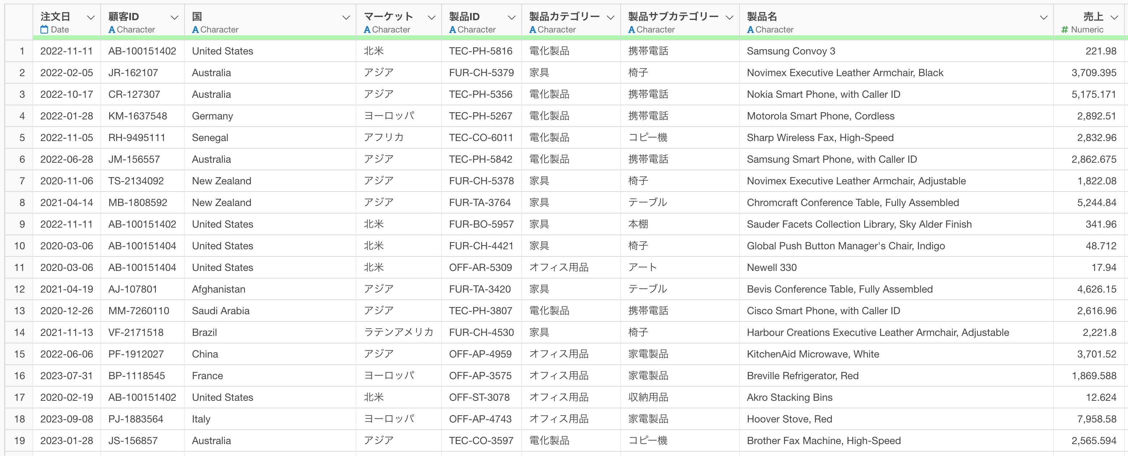This screenshot has height=456, width=1128.
Task: Click the Numeric hash icon under 売上
Action: tap(1065, 30)
